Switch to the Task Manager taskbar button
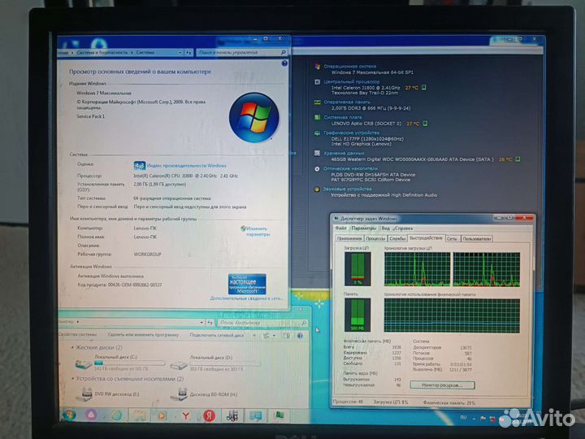Viewport: 585px width, 439px height. pyautogui.click(x=279, y=415)
